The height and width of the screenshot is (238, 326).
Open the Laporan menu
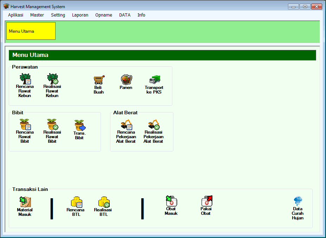coord(80,15)
